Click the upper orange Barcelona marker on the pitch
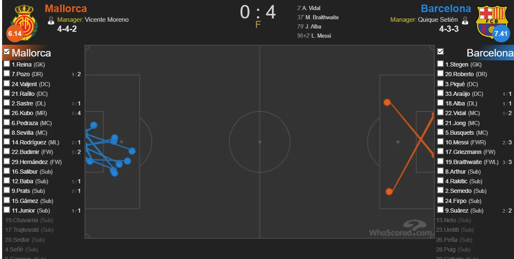The width and height of the screenshot is (514, 259). tap(387, 102)
